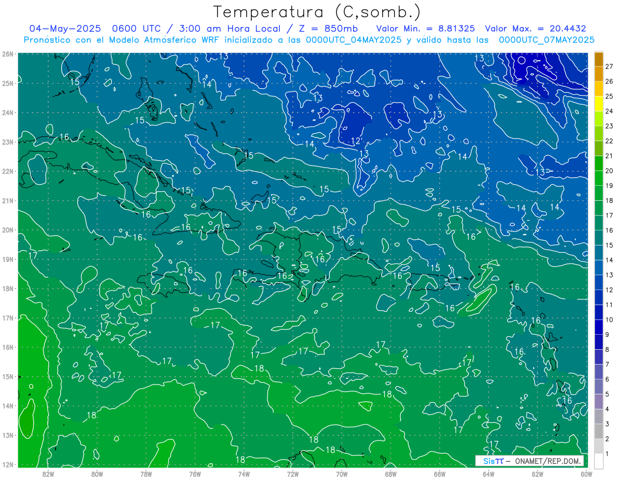The width and height of the screenshot is (623, 481).
Task: Click the latitude axis label "21N"
Action: point(8,200)
